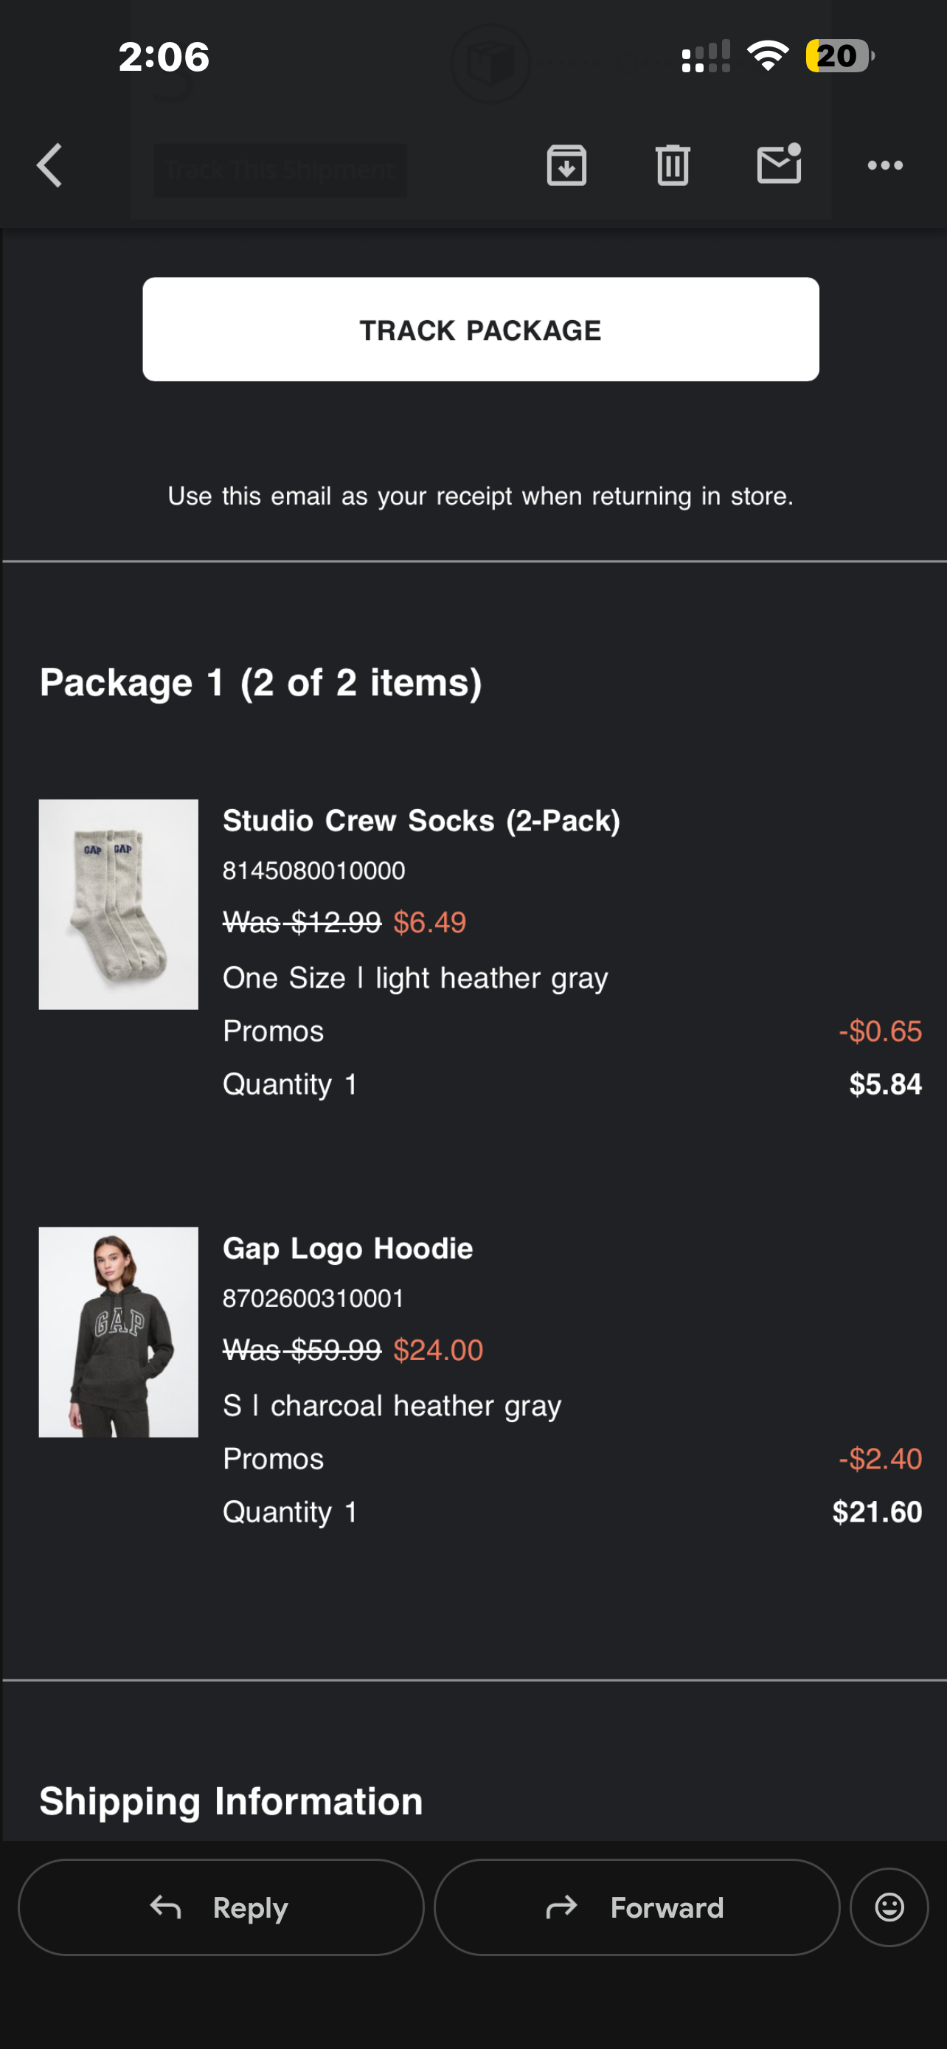The width and height of the screenshot is (947, 2049).
Task: Tap the socks item number 8145080010000
Action: click(314, 871)
